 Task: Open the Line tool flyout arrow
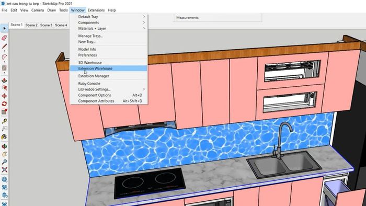tap(4, 51)
